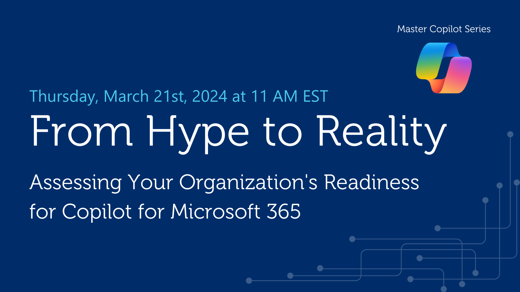
Task: Click the date line 'Thursday, March 21st, 2024 at 11 AM EST'
Action: [x=179, y=97]
